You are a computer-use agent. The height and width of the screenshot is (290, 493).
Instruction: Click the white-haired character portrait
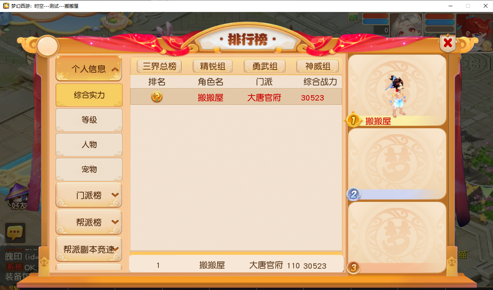point(406,25)
